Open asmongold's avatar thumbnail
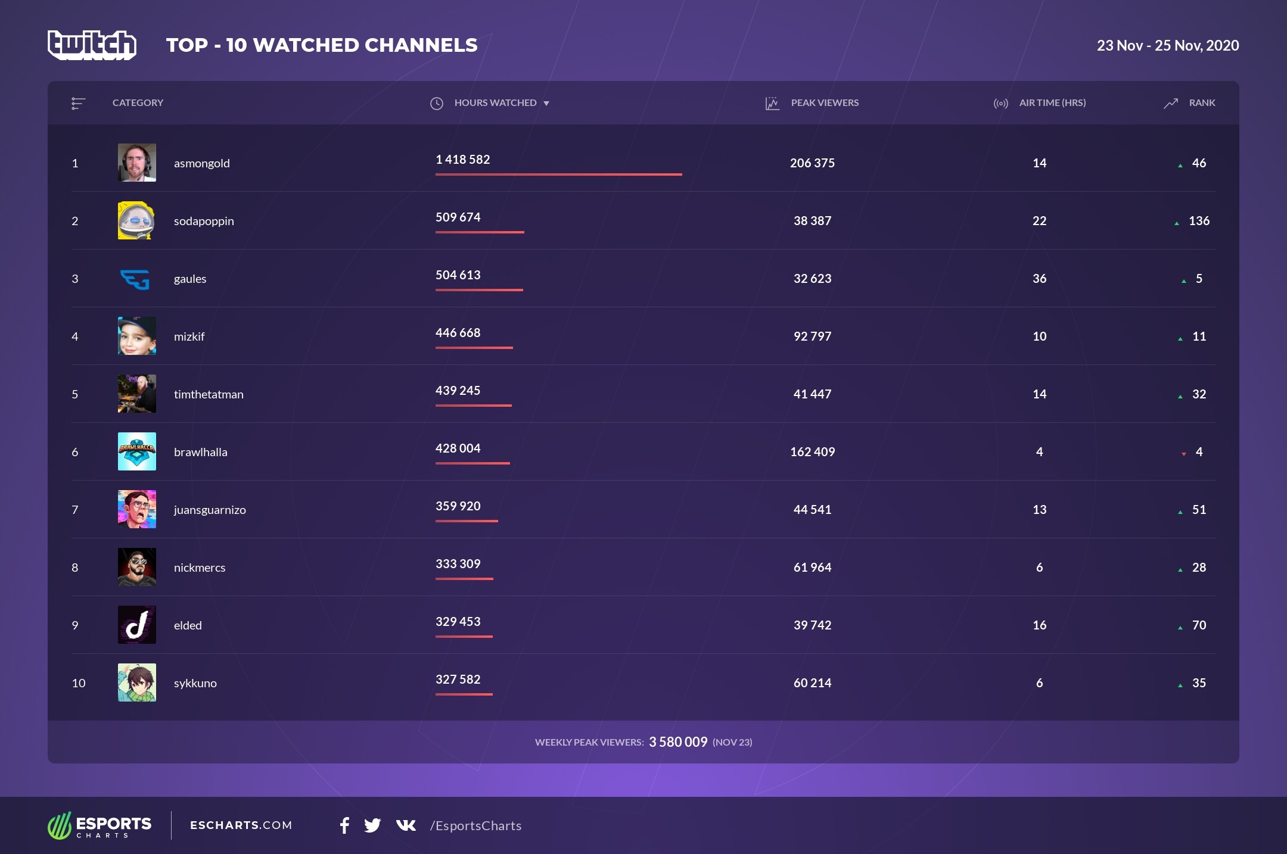Viewport: 1287px width, 854px height. click(137, 163)
